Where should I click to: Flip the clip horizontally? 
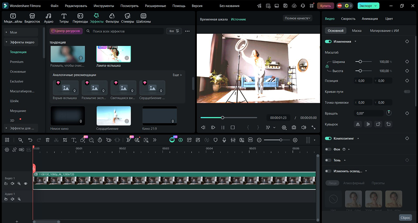tap(358, 124)
